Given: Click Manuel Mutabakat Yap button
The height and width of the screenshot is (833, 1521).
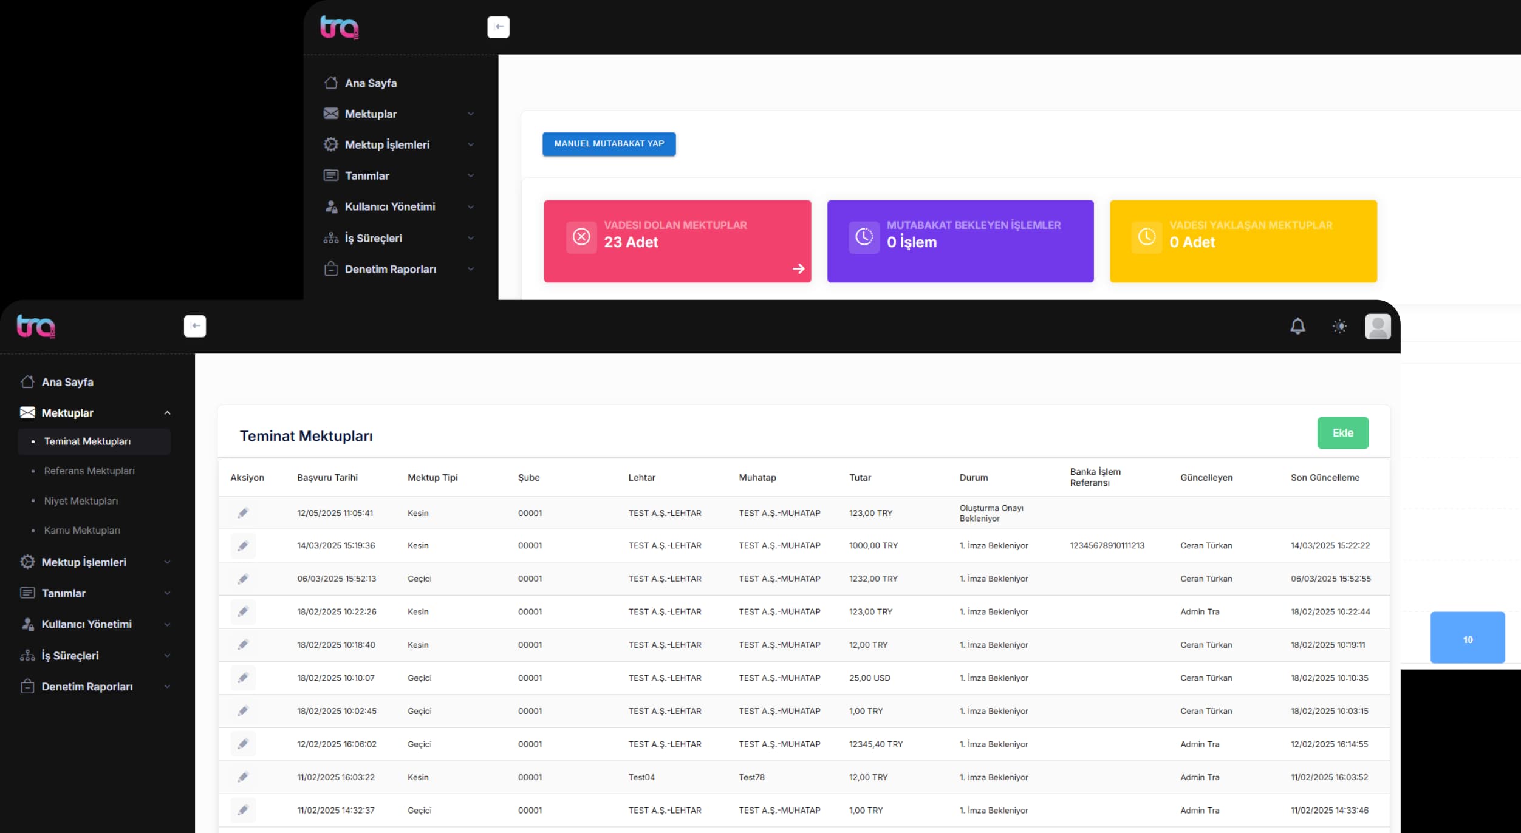Looking at the screenshot, I should tap(609, 144).
